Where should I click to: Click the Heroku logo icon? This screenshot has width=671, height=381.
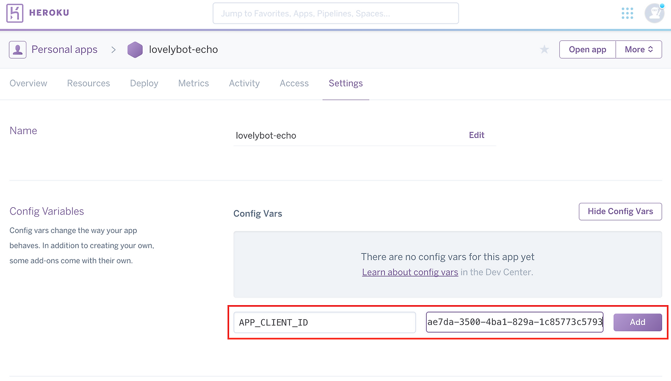click(x=15, y=13)
